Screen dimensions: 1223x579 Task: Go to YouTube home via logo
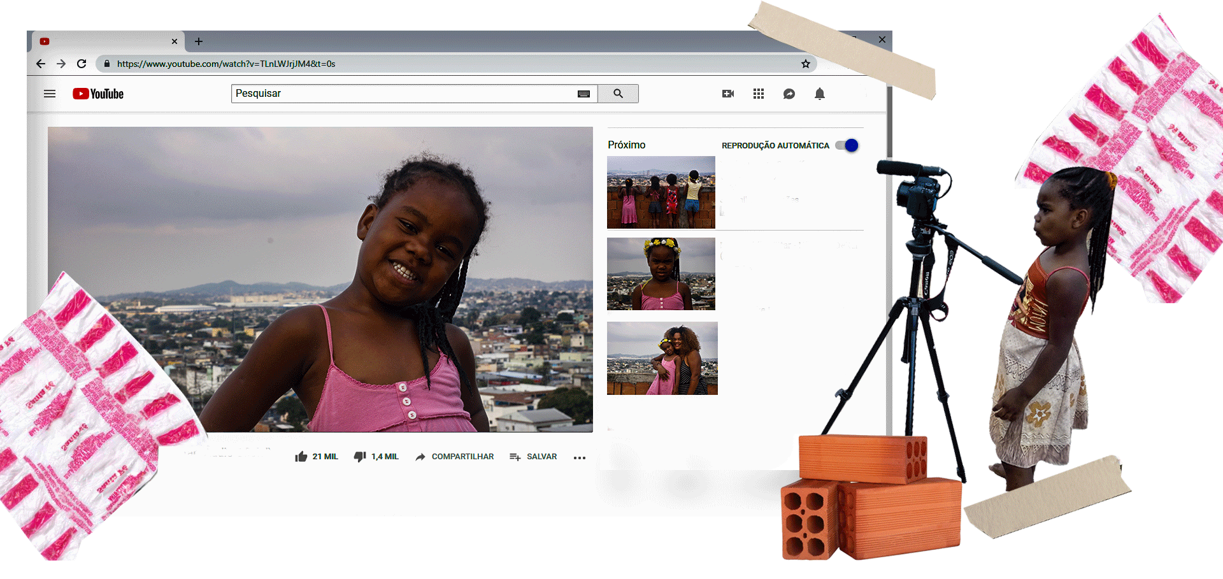pyautogui.click(x=98, y=94)
